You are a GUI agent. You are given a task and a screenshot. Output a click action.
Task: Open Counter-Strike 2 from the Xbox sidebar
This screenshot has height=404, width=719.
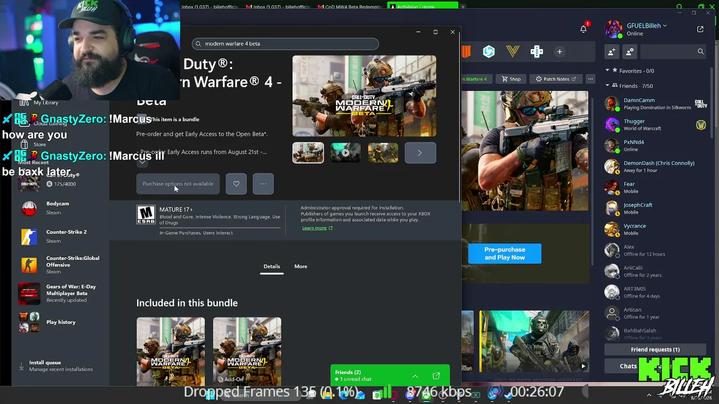click(x=61, y=236)
